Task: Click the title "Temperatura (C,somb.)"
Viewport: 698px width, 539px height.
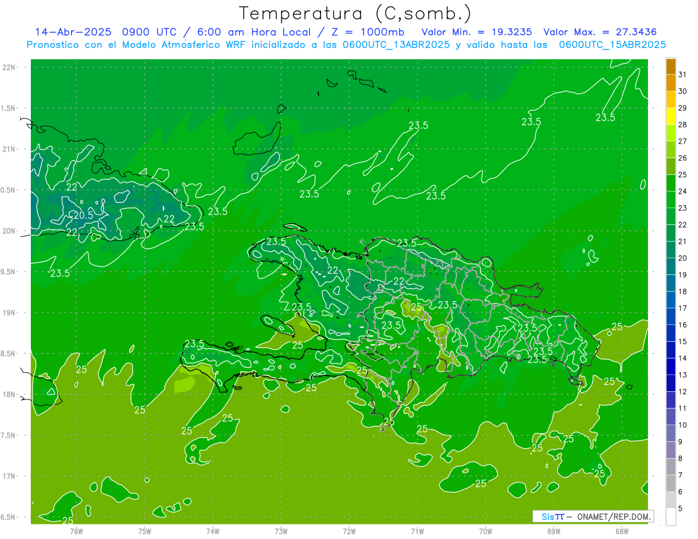Action: click(x=355, y=13)
